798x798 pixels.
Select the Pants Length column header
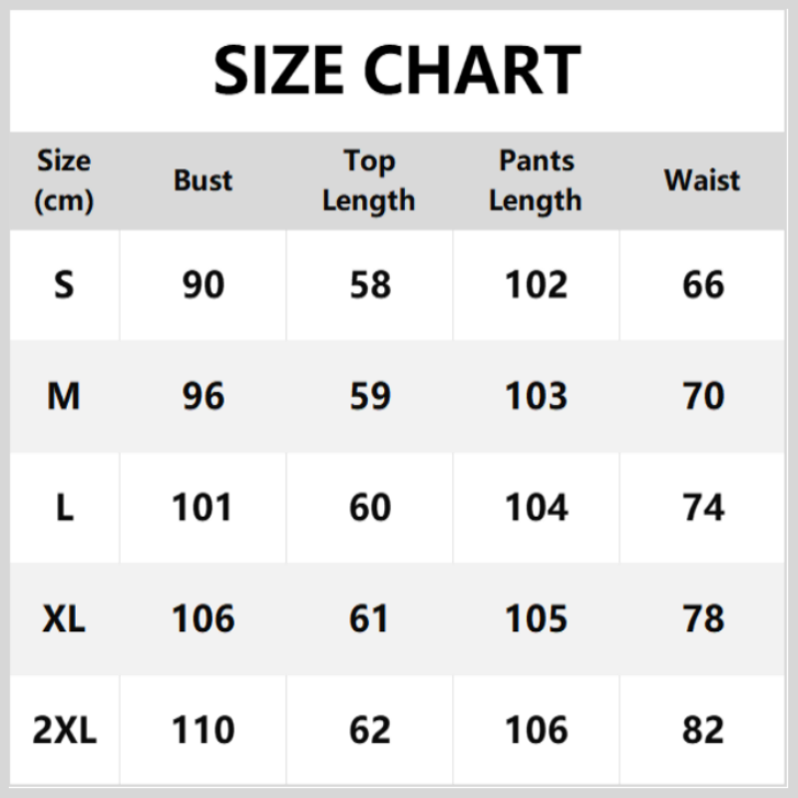536,181
